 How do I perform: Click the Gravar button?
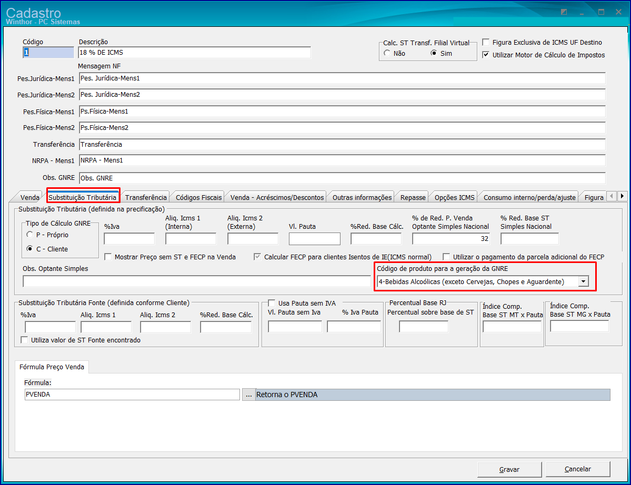click(x=509, y=469)
